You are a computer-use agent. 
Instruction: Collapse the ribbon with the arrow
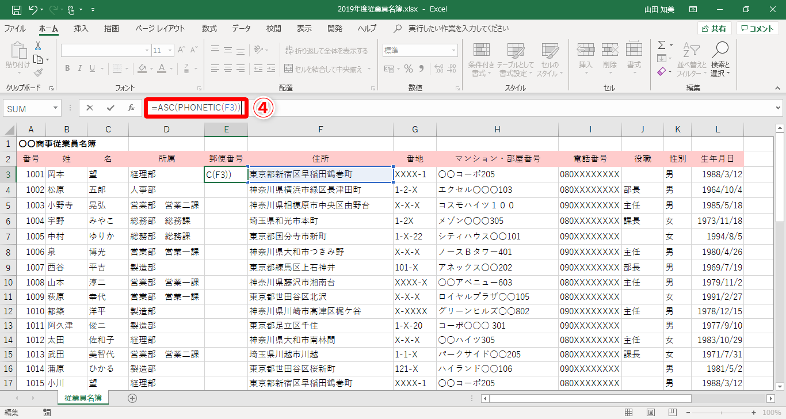(x=778, y=88)
